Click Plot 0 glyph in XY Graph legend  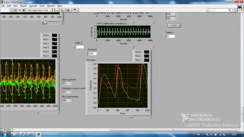click(147, 52)
